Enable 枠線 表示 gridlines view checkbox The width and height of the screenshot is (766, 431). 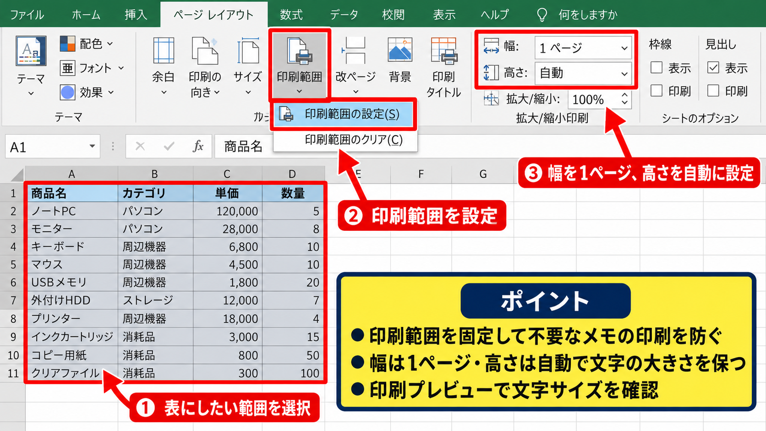(x=657, y=68)
